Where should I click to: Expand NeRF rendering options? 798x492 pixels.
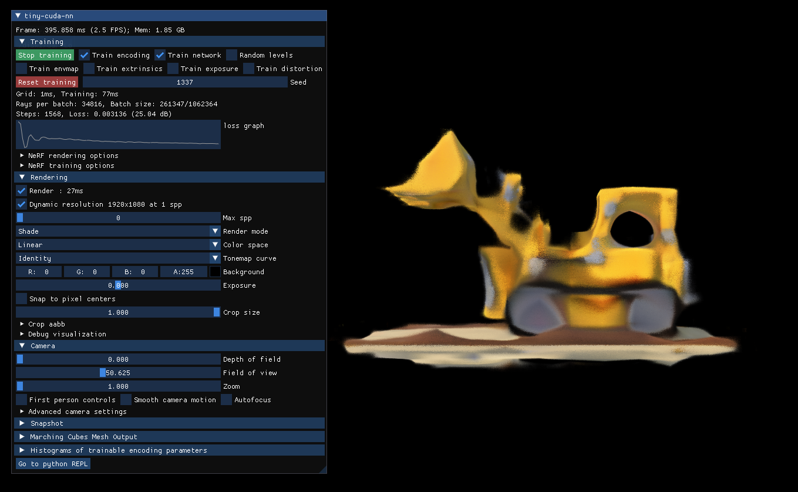click(69, 156)
